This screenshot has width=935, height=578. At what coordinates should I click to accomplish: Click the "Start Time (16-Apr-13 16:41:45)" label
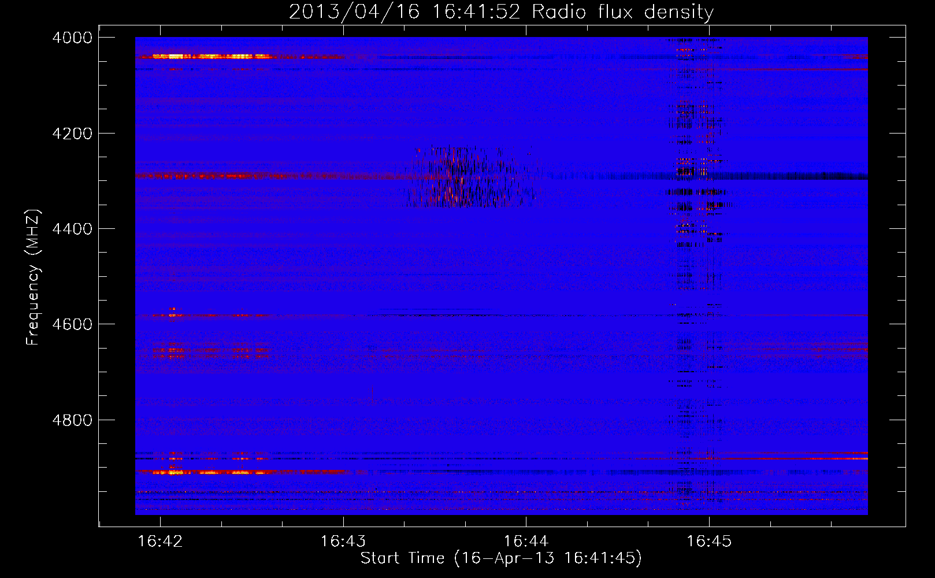point(501,558)
